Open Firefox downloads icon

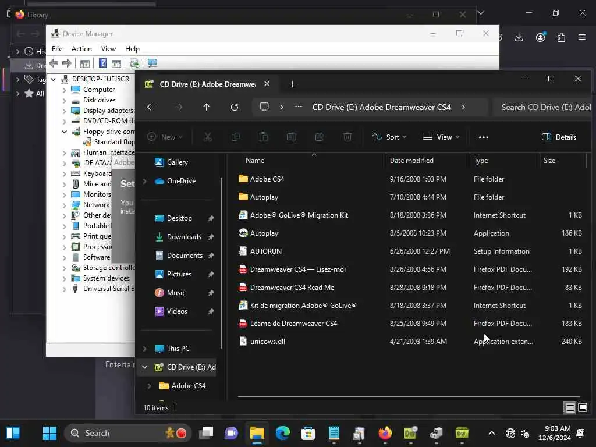pyautogui.click(x=519, y=37)
